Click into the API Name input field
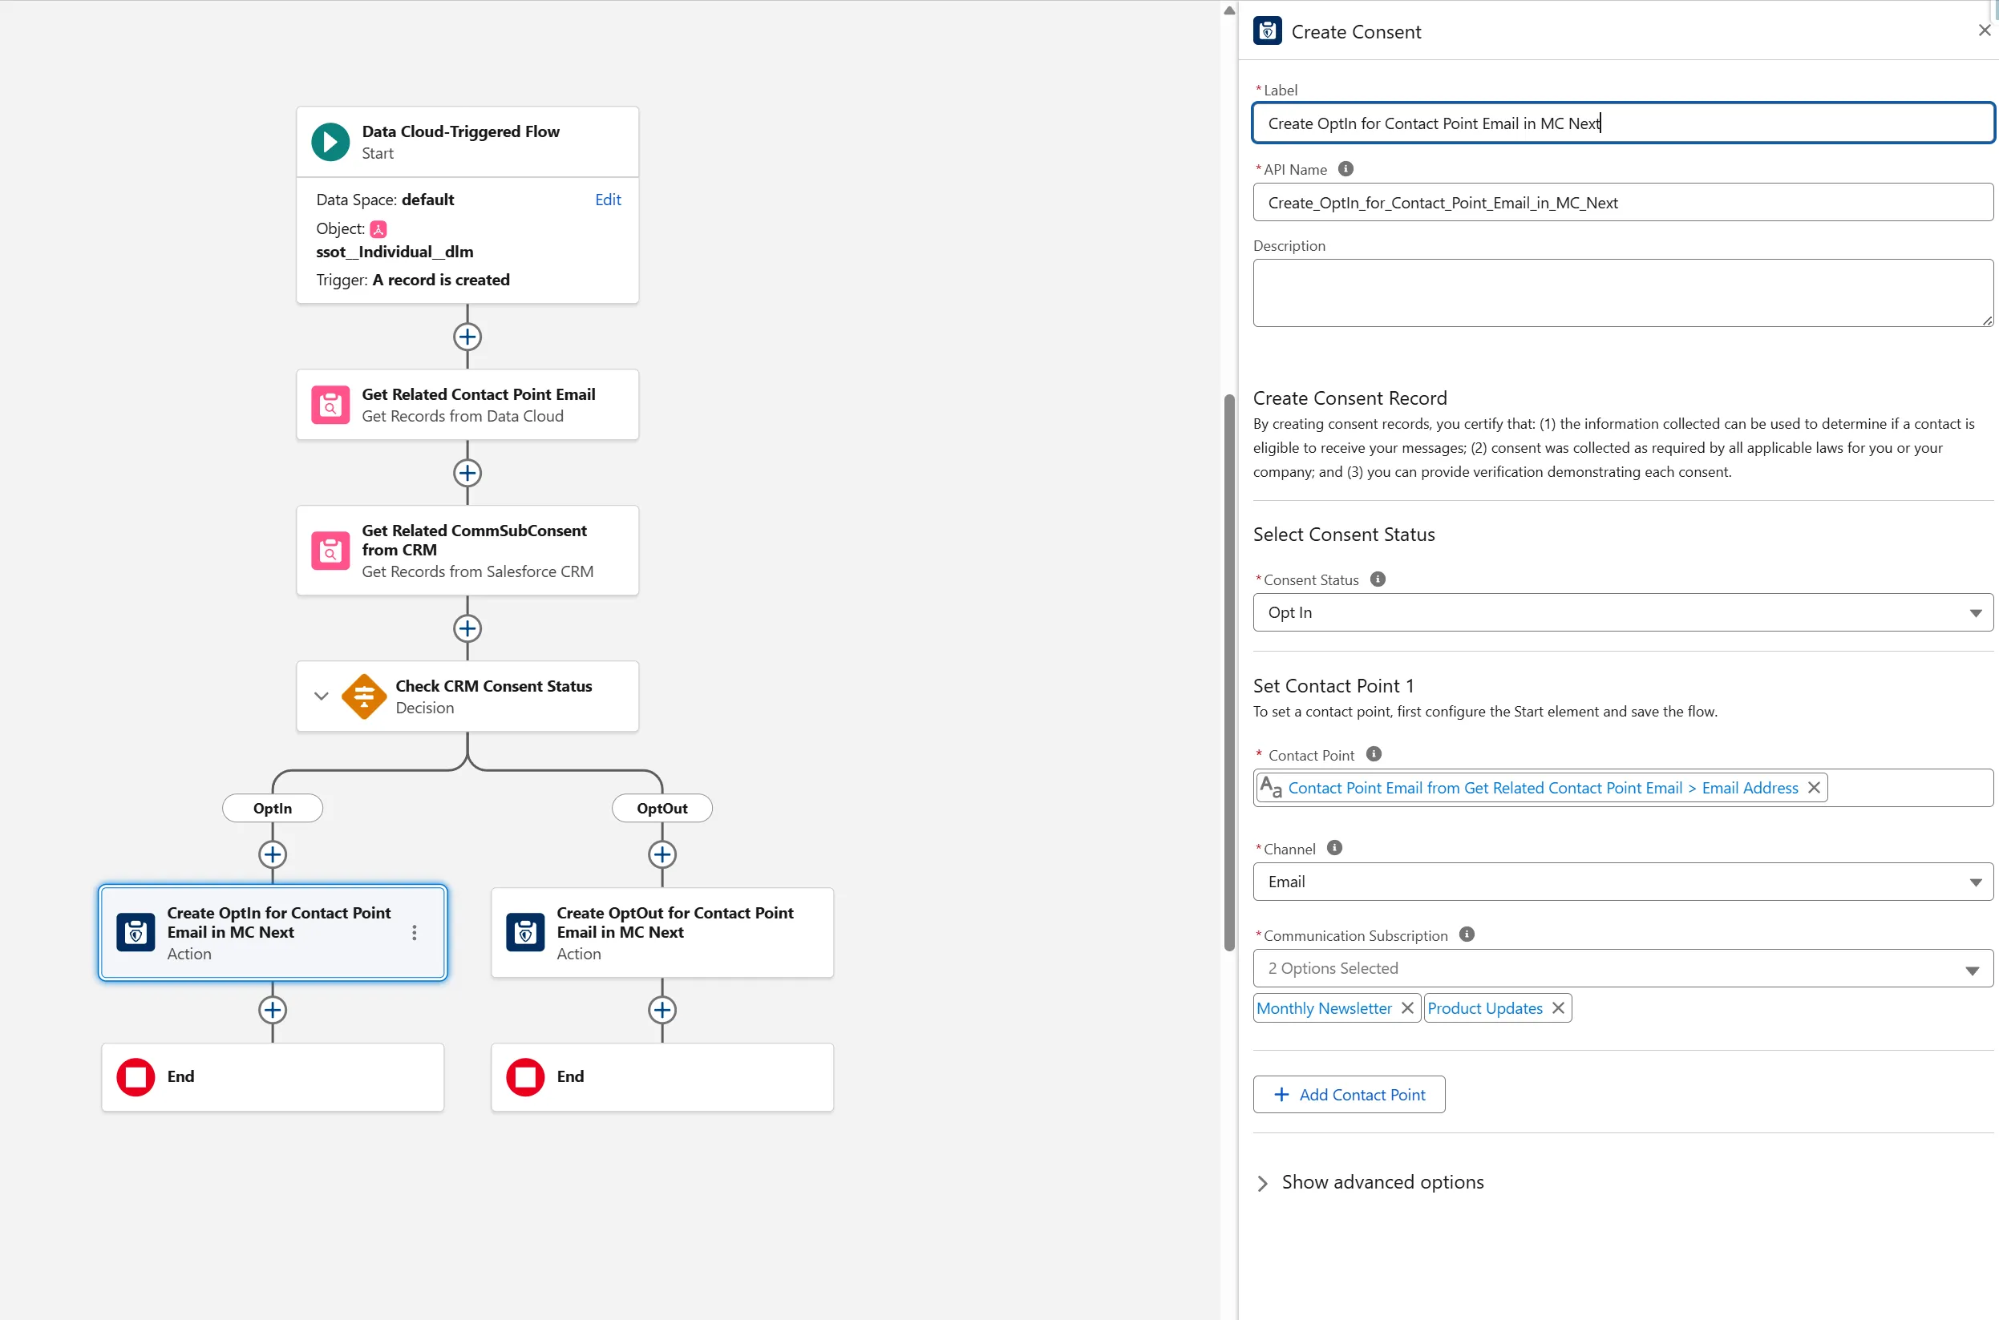The width and height of the screenshot is (1999, 1320). pyautogui.click(x=1623, y=203)
